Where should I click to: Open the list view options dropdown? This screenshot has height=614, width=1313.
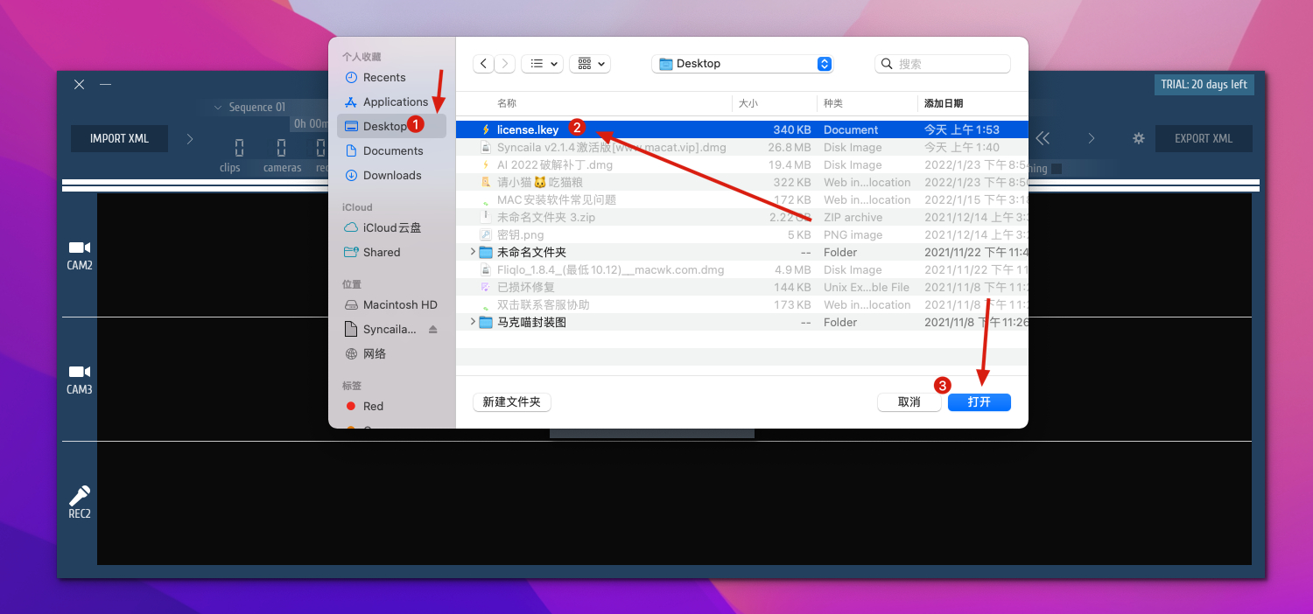tap(542, 64)
